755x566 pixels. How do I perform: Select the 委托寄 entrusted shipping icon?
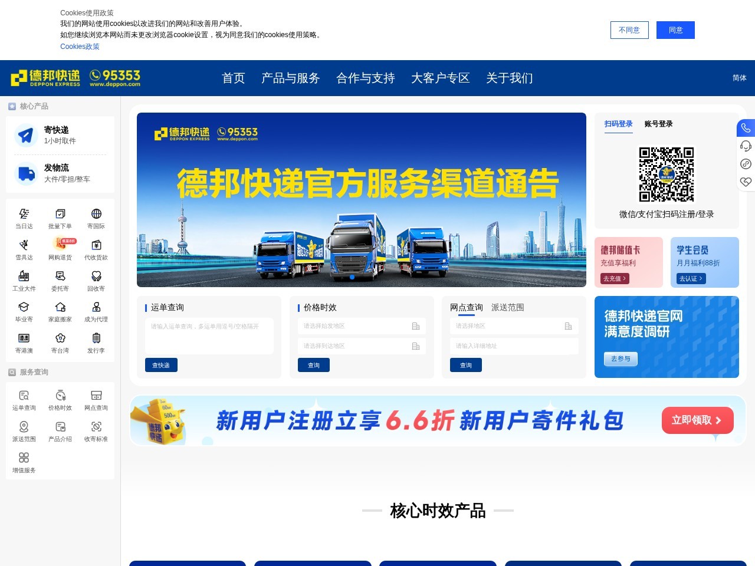point(60,276)
